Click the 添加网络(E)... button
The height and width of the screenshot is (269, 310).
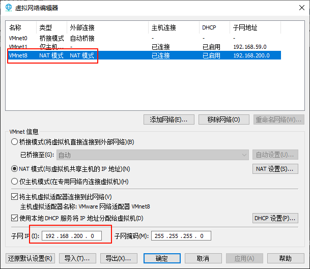click(x=169, y=119)
